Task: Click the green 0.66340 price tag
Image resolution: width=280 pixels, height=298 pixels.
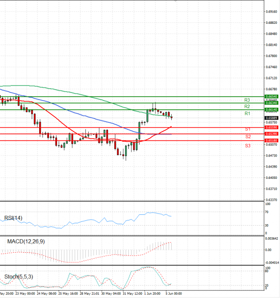Action: point(272,102)
